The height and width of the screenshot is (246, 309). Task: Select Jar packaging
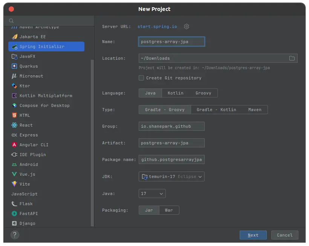coord(149,210)
